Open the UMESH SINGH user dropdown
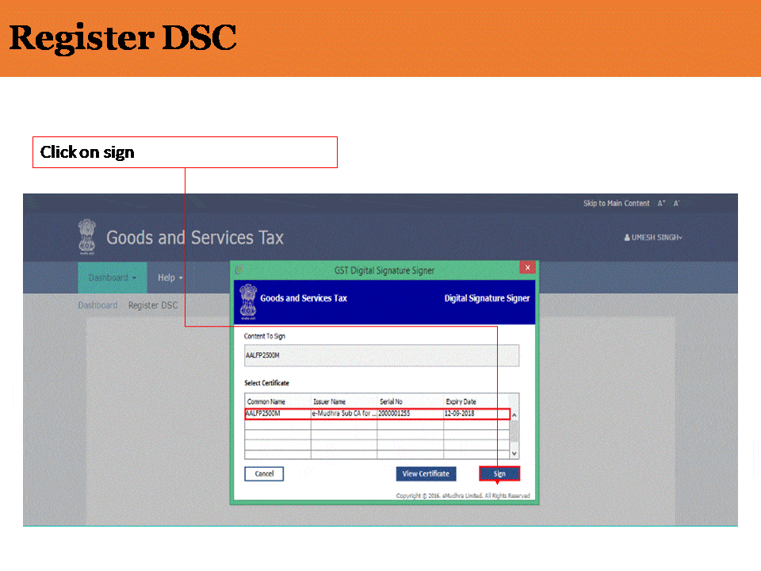Image resolution: width=761 pixels, height=571 pixels. [x=653, y=237]
